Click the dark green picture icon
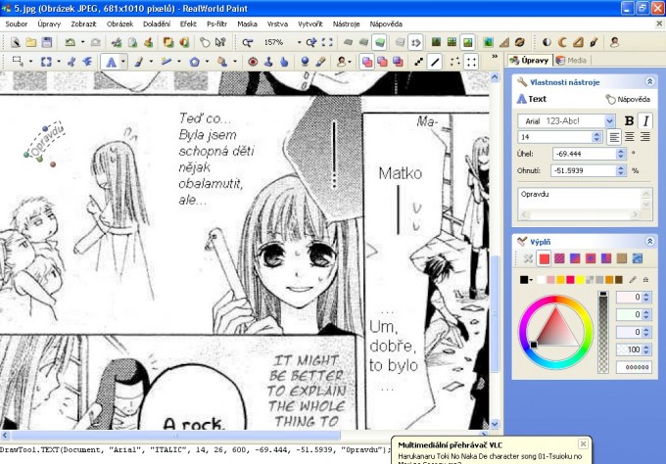Viewport: 666px width, 464px height. point(436,42)
